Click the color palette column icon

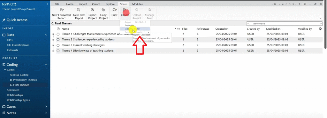click(x=320, y=29)
